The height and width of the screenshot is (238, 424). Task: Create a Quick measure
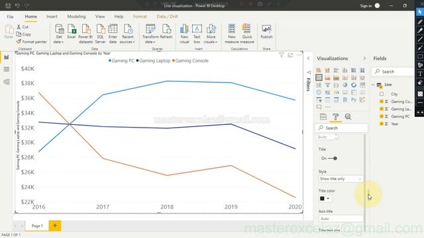[247, 34]
